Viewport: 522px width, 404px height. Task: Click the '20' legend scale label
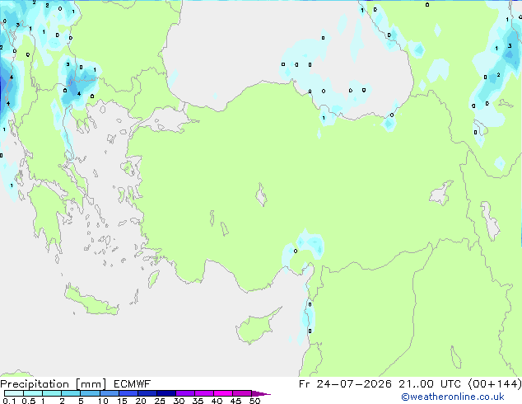coord(141,401)
